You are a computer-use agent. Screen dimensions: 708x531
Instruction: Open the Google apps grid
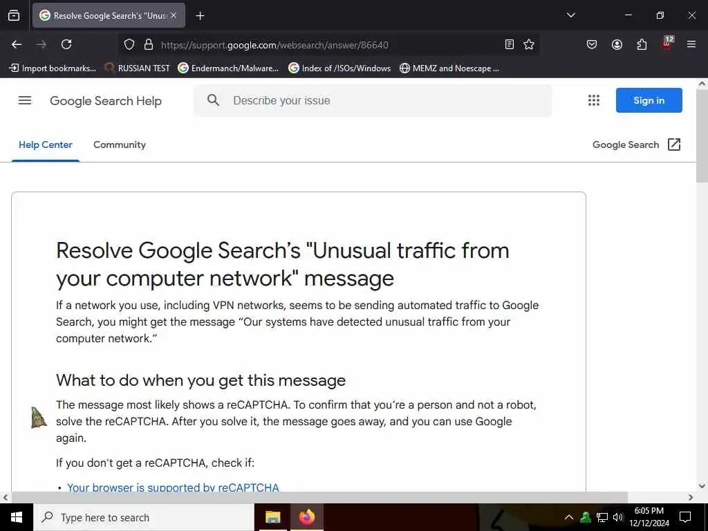click(x=594, y=100)
